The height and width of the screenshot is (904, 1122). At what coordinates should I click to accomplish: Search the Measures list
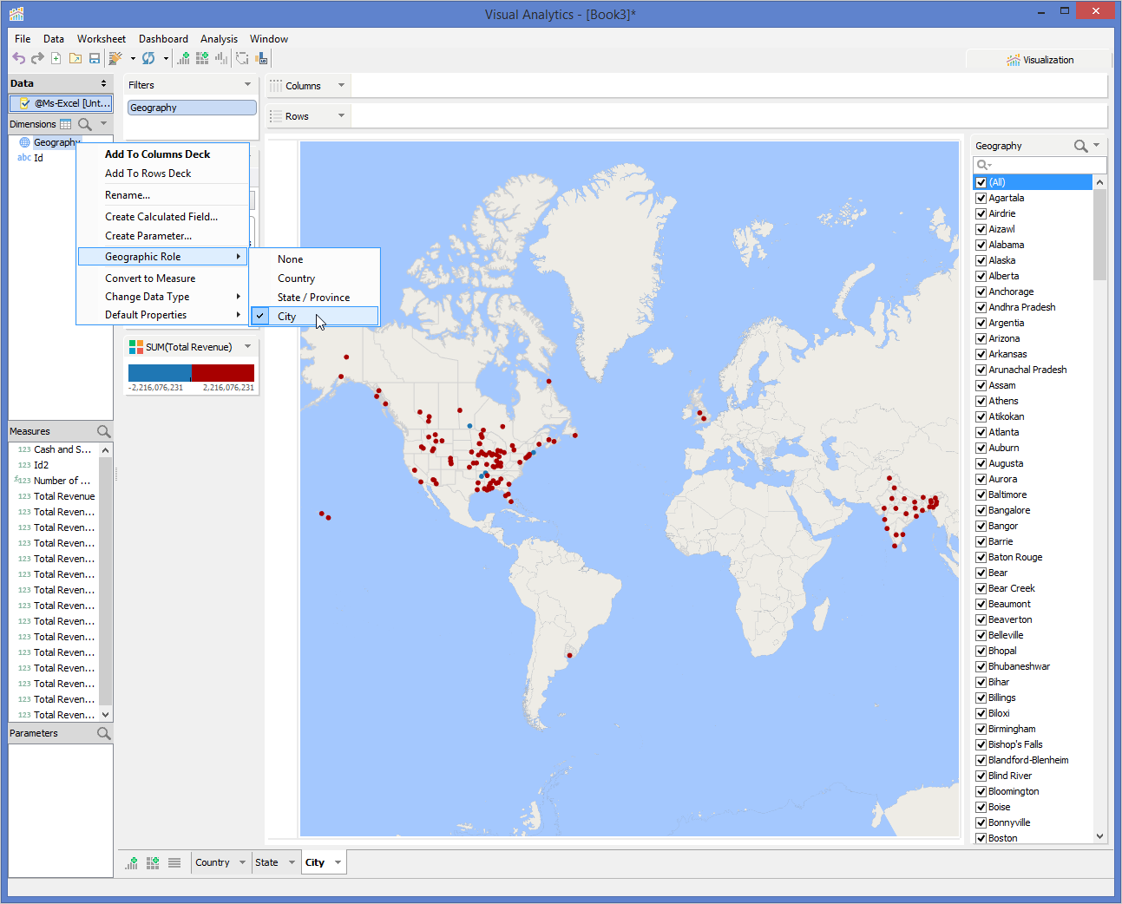tap(104, 431)
